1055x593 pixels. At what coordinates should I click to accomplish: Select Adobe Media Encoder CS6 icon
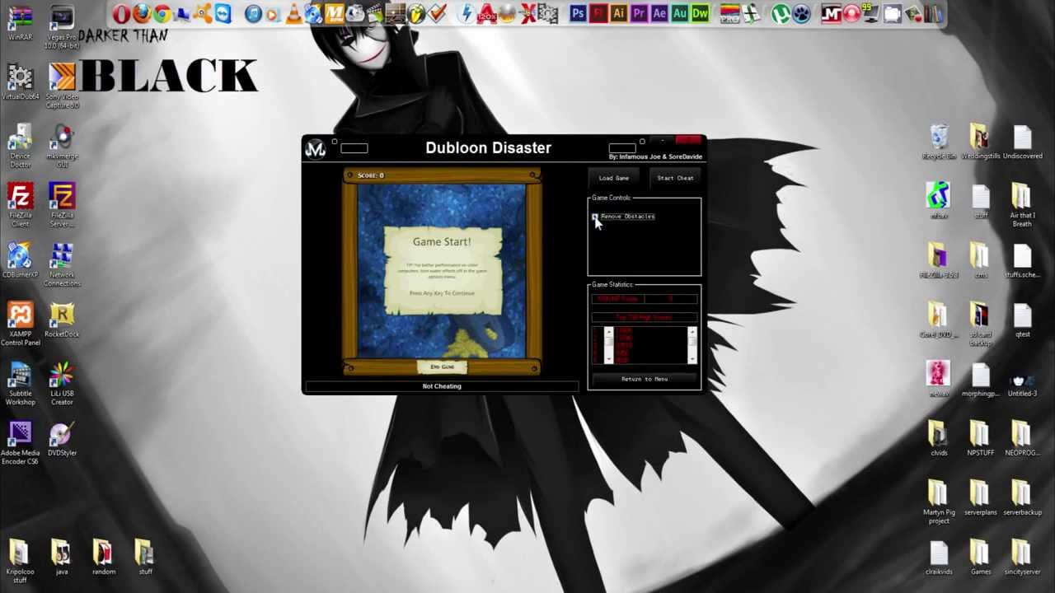tap(20, 441)
